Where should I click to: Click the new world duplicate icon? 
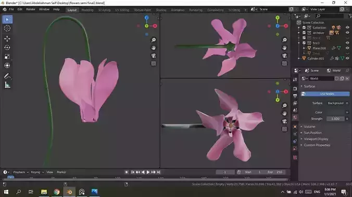(342, 78)
